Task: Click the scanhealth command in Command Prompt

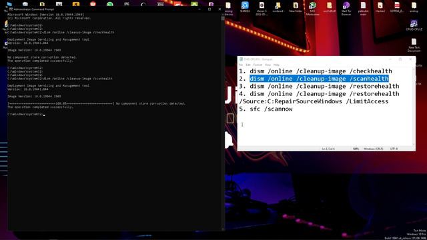Action: click(x=77, y=79)
